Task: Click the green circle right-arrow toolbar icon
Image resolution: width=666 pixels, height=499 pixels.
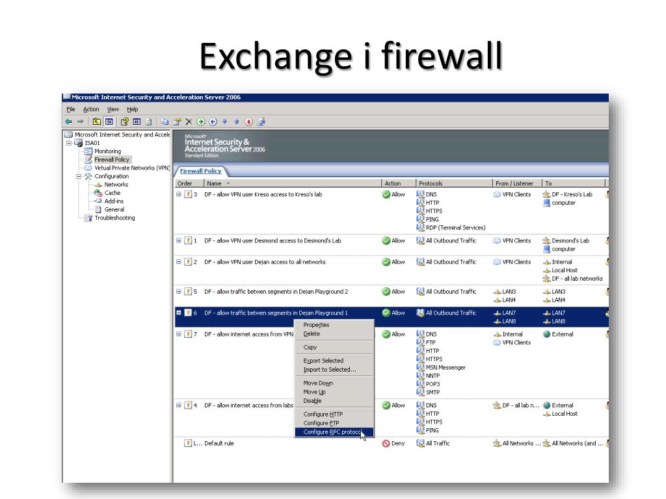Action: click(x=201, y=122)
